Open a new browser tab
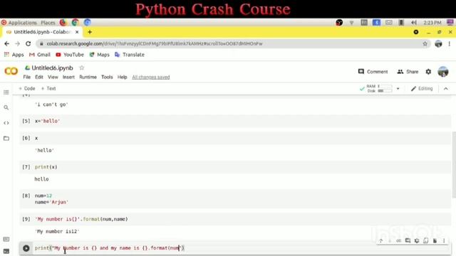 pos(90,32)
